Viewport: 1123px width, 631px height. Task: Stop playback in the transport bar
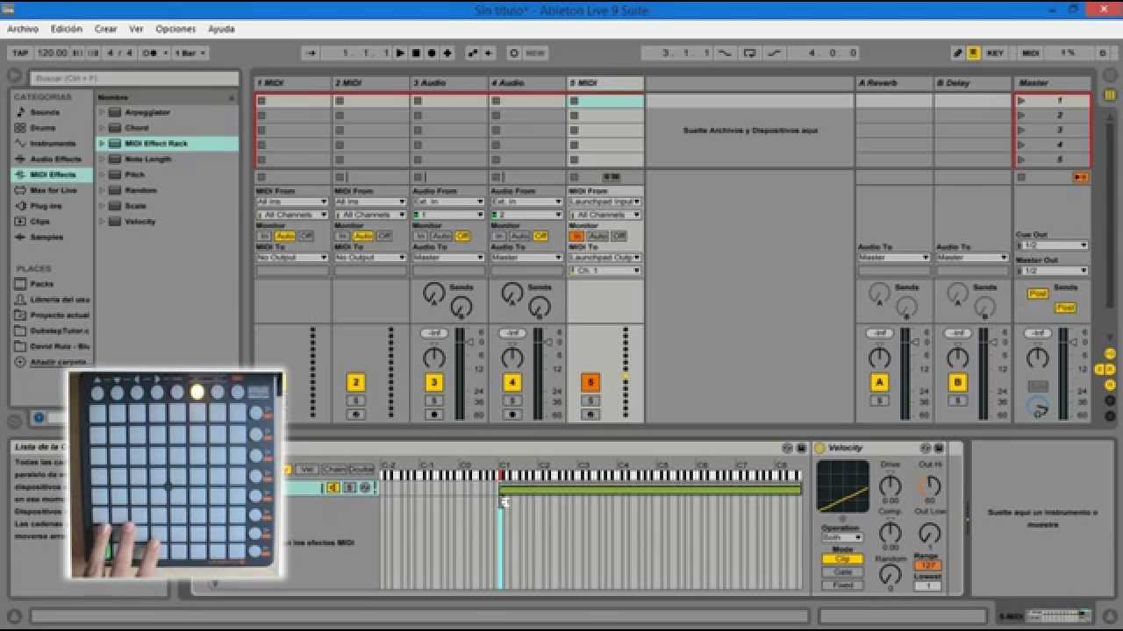pyautogui.click(x=416, y=53)
